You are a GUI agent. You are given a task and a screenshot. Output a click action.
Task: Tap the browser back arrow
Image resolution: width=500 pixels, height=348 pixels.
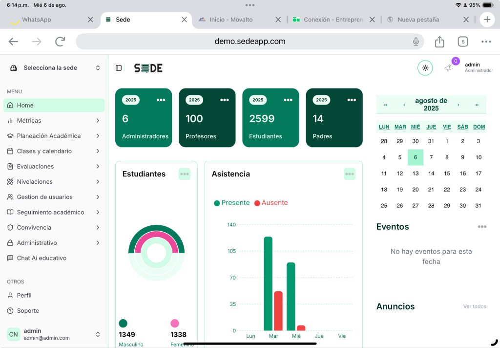[13, 42]
